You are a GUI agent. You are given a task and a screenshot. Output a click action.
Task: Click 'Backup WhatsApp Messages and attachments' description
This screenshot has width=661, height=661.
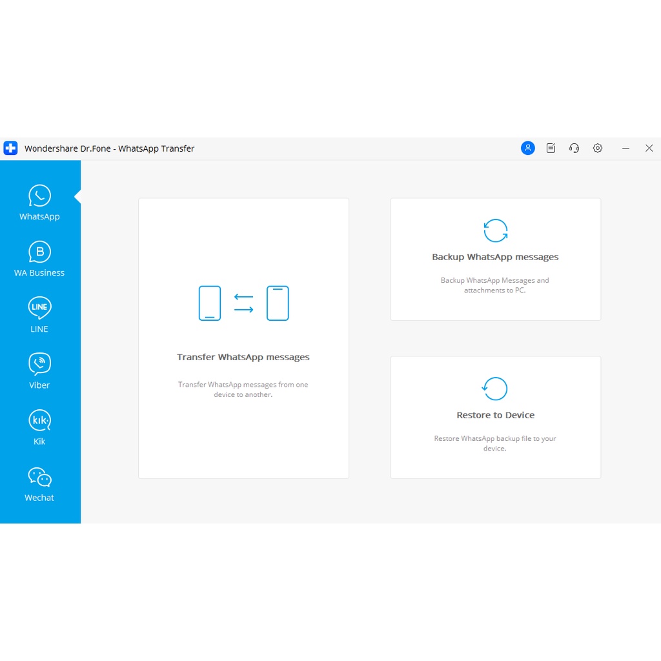pyautogui.click(x=495, y=285)
